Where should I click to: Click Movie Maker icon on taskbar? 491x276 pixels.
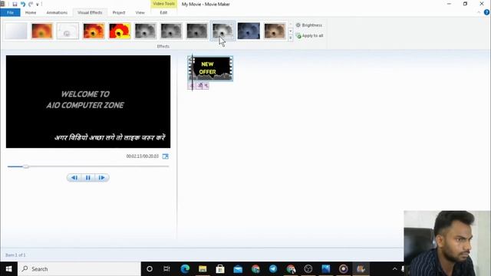[361, 269]
